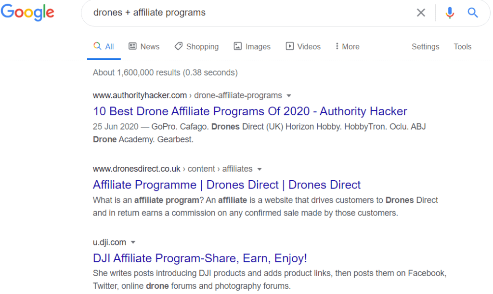Start voice search with microphone icon

click(x=450, y=13)
